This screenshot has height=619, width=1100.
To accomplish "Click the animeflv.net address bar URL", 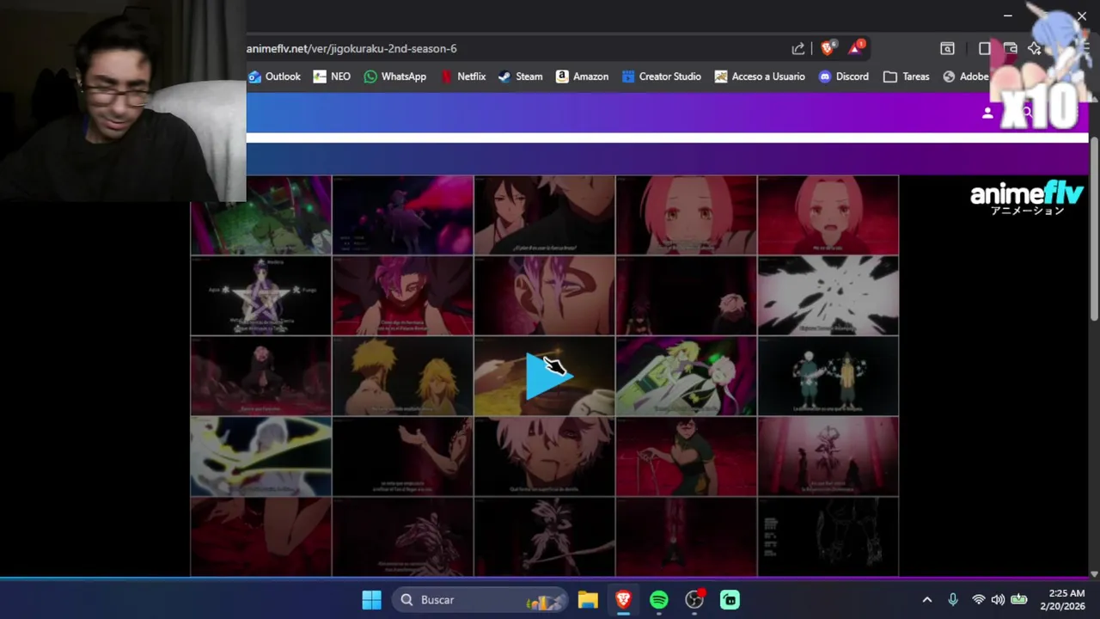I will pyautogui.click(x=351, y=49).
